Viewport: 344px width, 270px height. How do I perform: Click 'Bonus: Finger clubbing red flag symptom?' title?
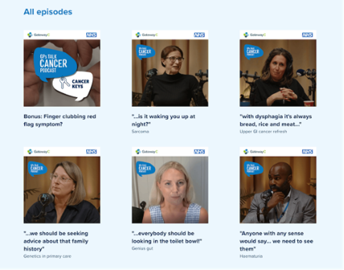click(x=60, y=120)
